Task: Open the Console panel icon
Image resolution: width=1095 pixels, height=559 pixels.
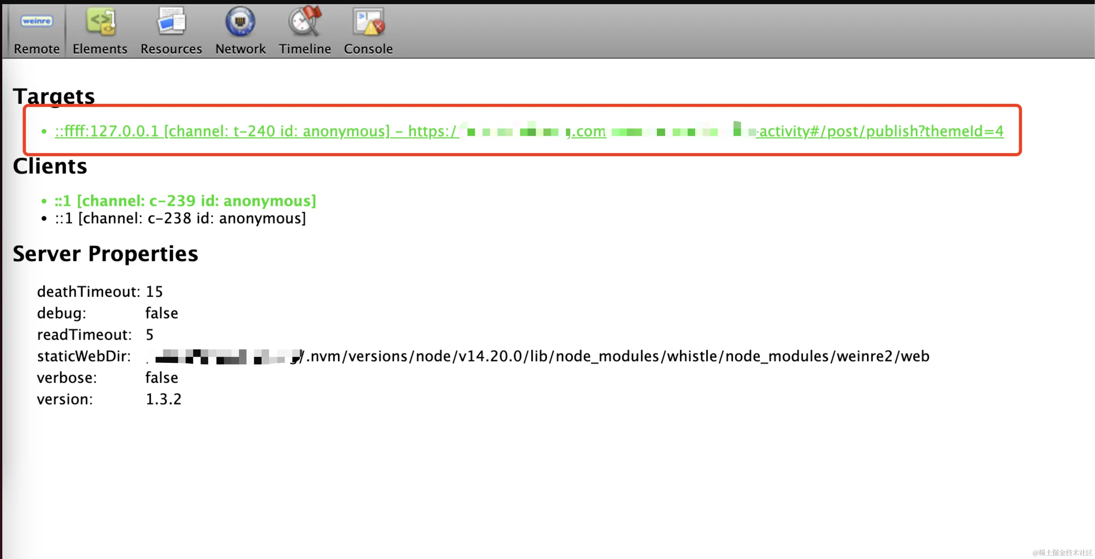Action: [368, 21]
